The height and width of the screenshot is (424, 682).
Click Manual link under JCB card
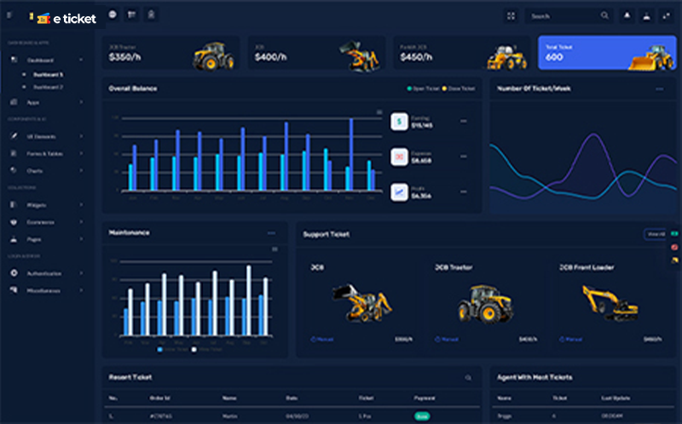(x=322, y=340)
